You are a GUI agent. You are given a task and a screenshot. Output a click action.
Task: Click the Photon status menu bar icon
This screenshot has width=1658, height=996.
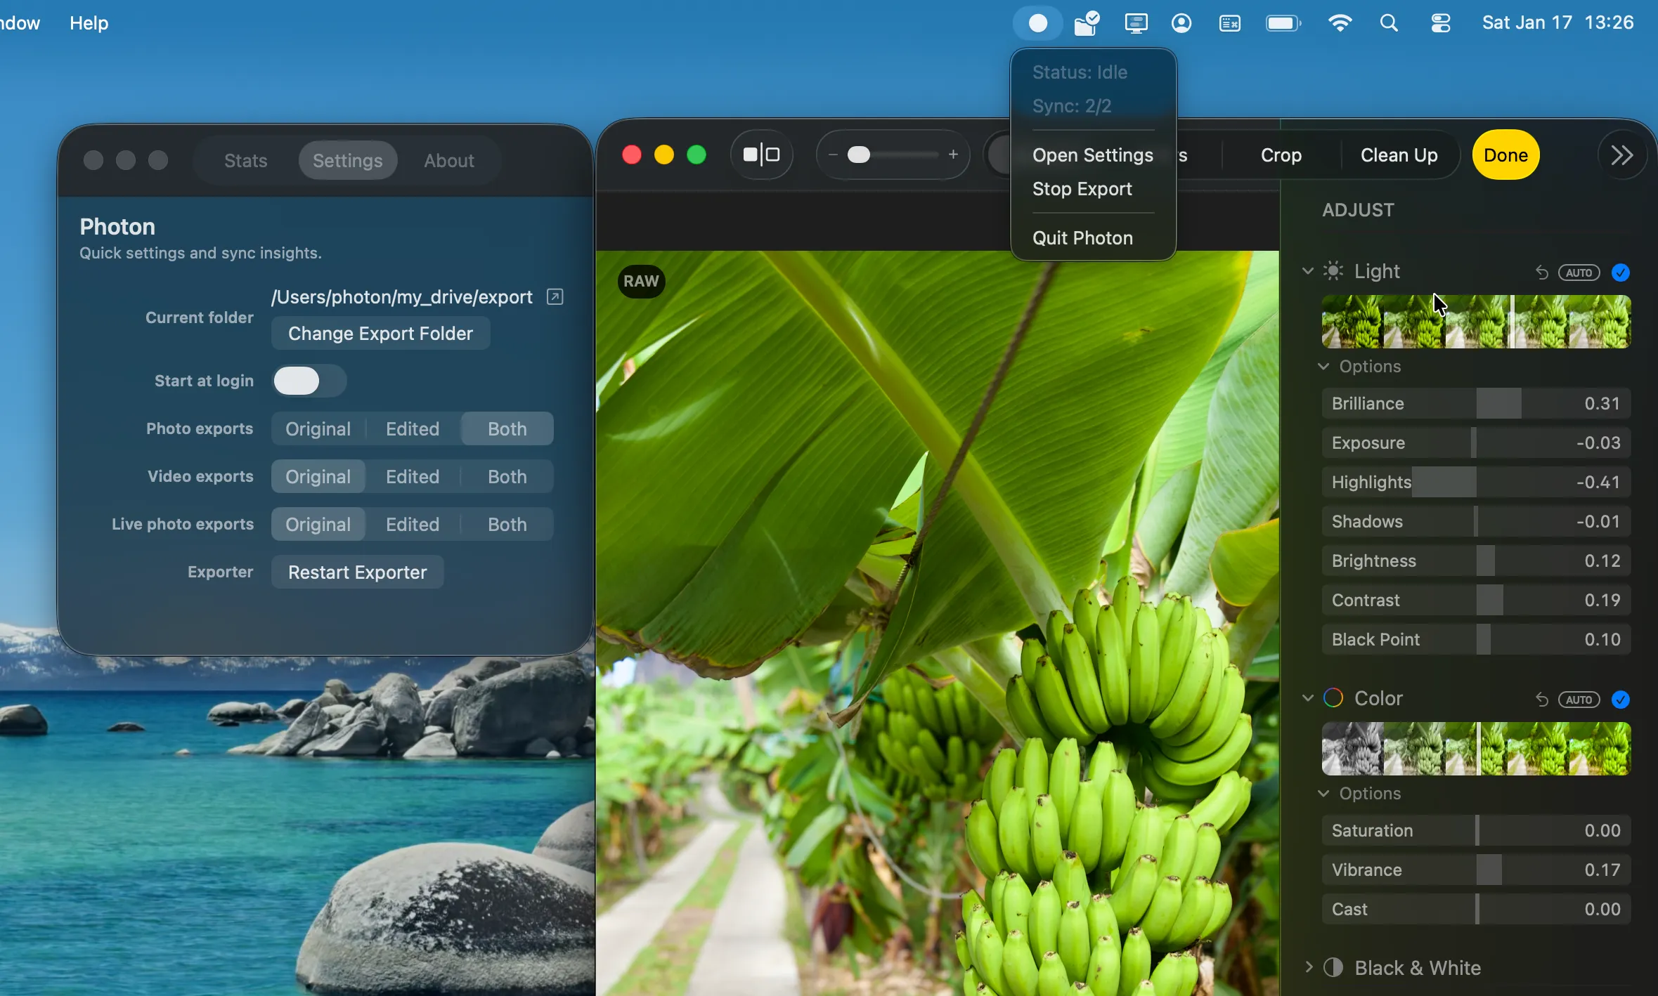click(1037, 23)
